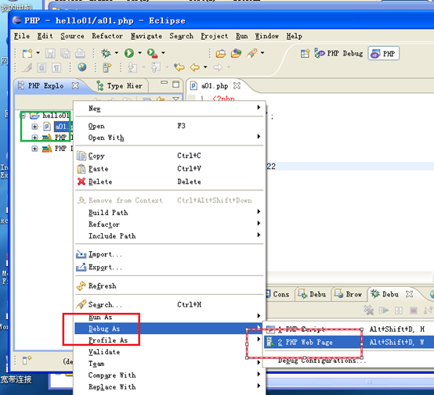Screen dimensions: 434x395
Task: Click the Resume icon in Debug view
Action: pos(384,311)
